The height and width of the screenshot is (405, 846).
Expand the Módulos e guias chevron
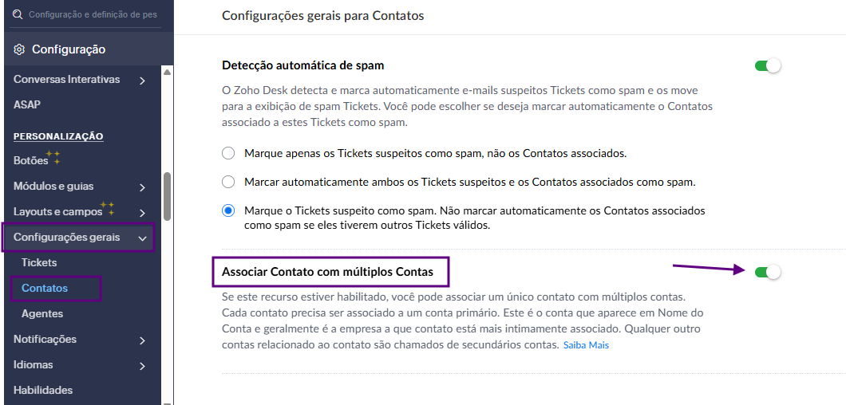[x=142, y=187]
